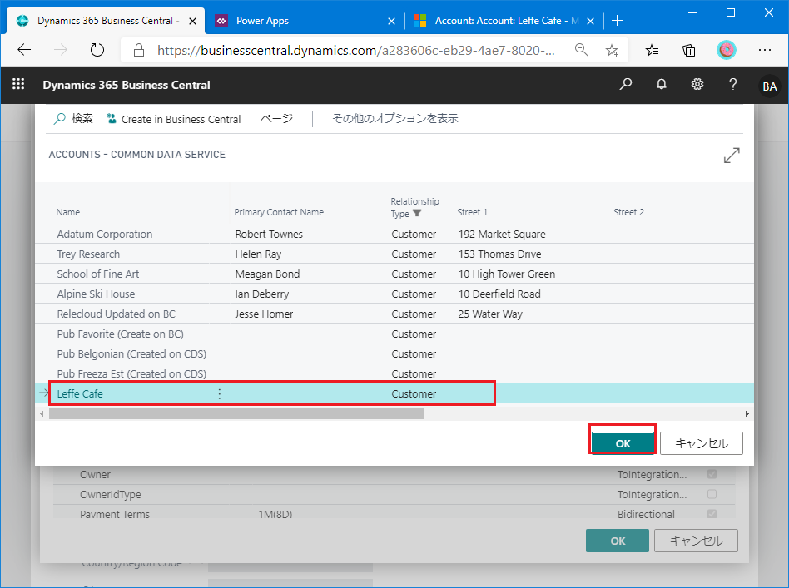
Task: Switch to the Power Apps tab
Action: click(305, 21)
